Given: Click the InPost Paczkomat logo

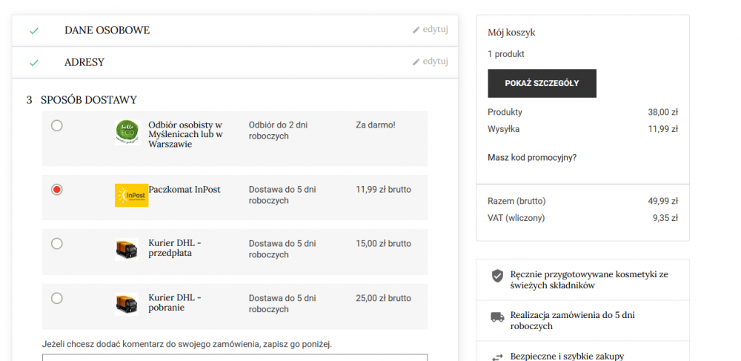Looking at the screenshot, I should click(x=131, y=195).
